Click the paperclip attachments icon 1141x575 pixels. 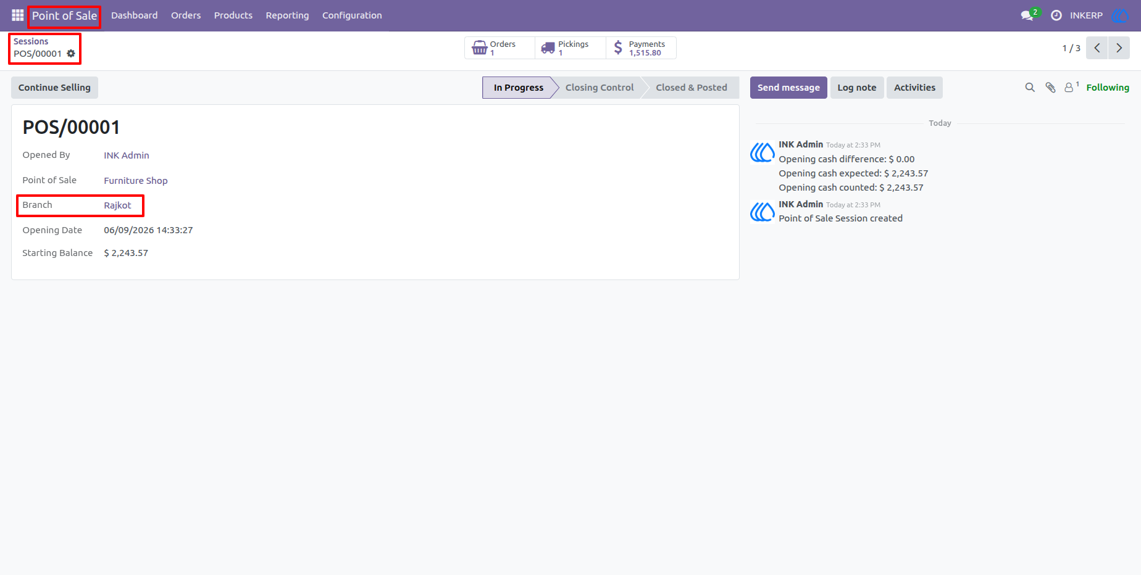point(1050,88)
